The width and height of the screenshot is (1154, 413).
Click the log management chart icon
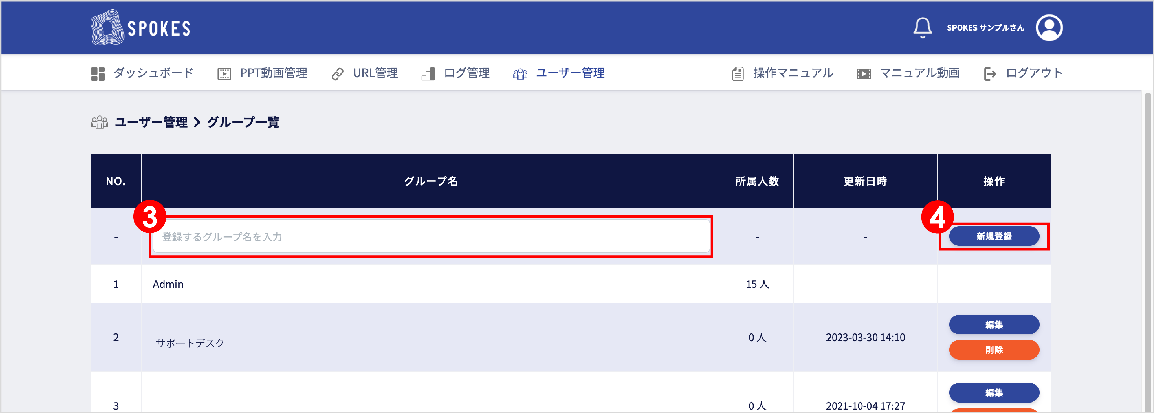pos(428,73)
